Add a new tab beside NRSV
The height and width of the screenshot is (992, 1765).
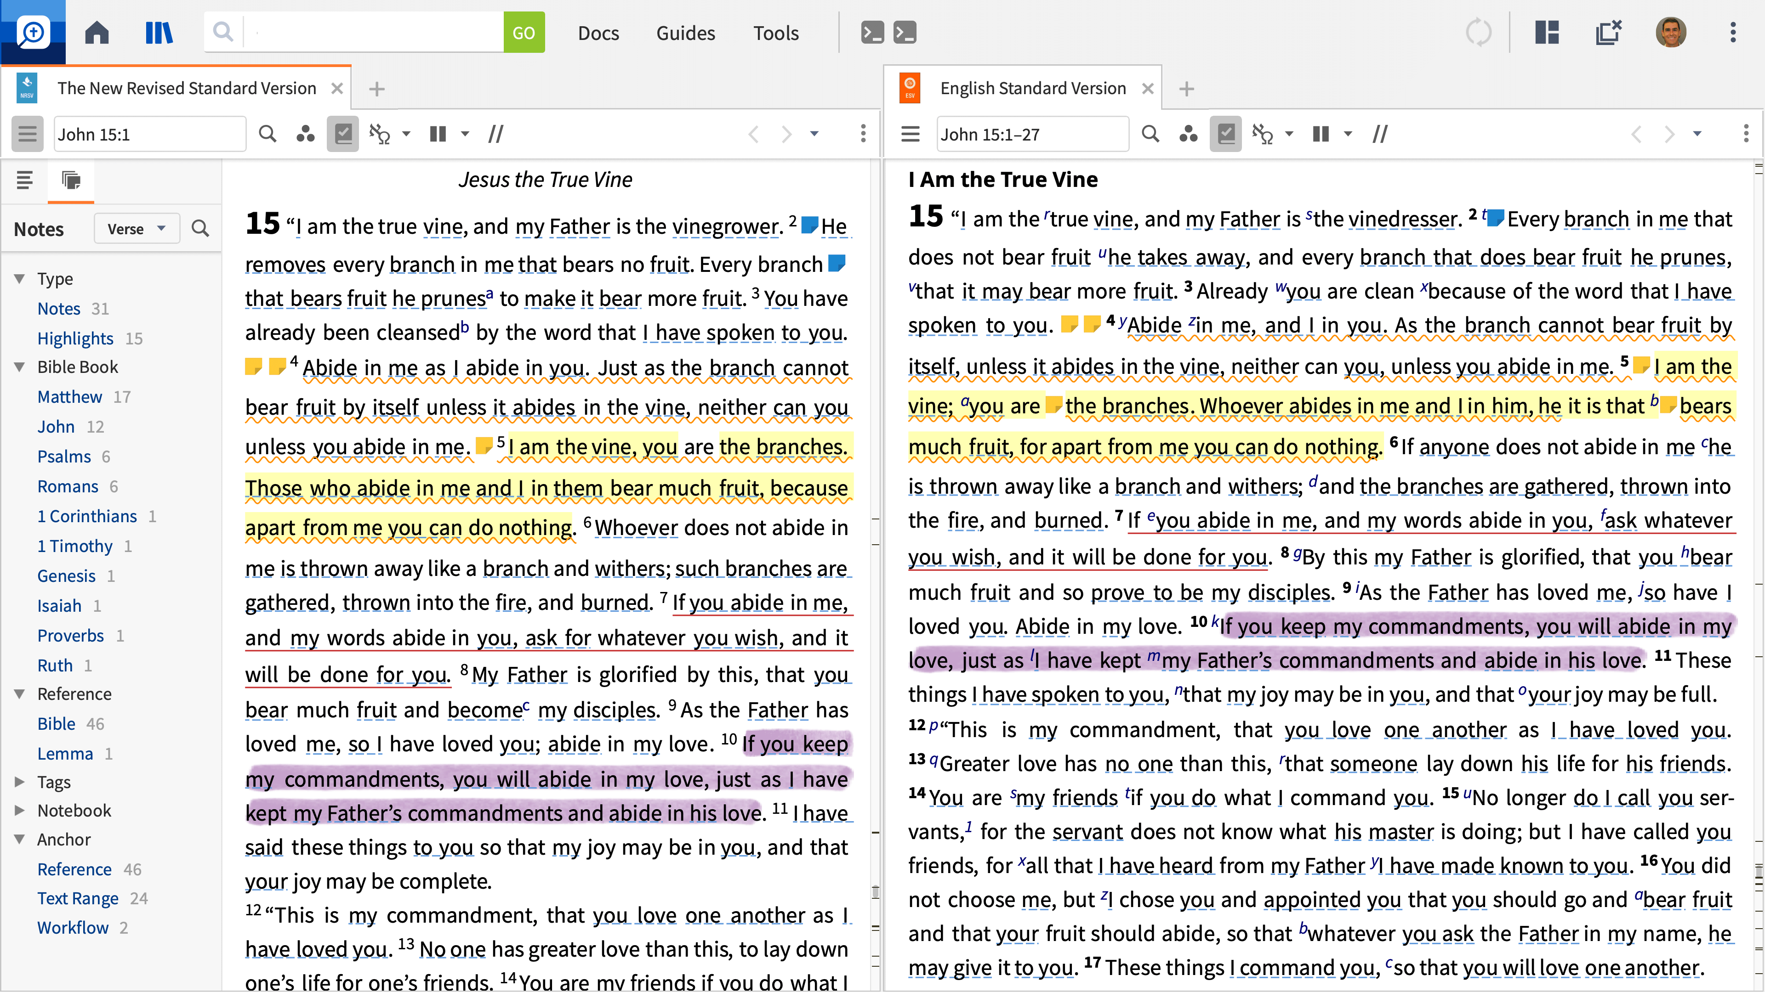coord(376,89)
